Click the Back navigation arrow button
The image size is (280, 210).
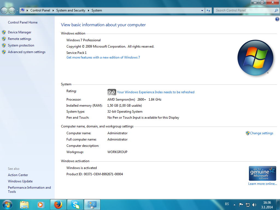pos(4,11)
